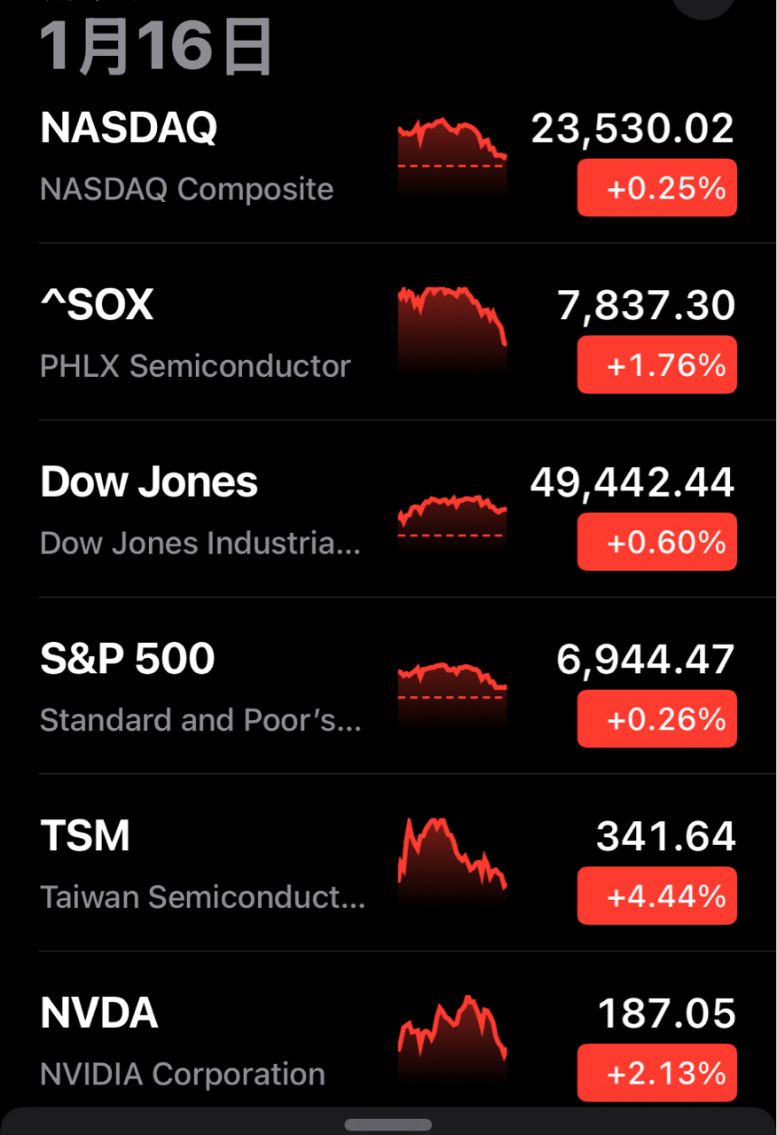The height and width of the screenshot is (1135, 777).
Task: Open Taiwan Semiconductor listing
Action: (202, 897)
